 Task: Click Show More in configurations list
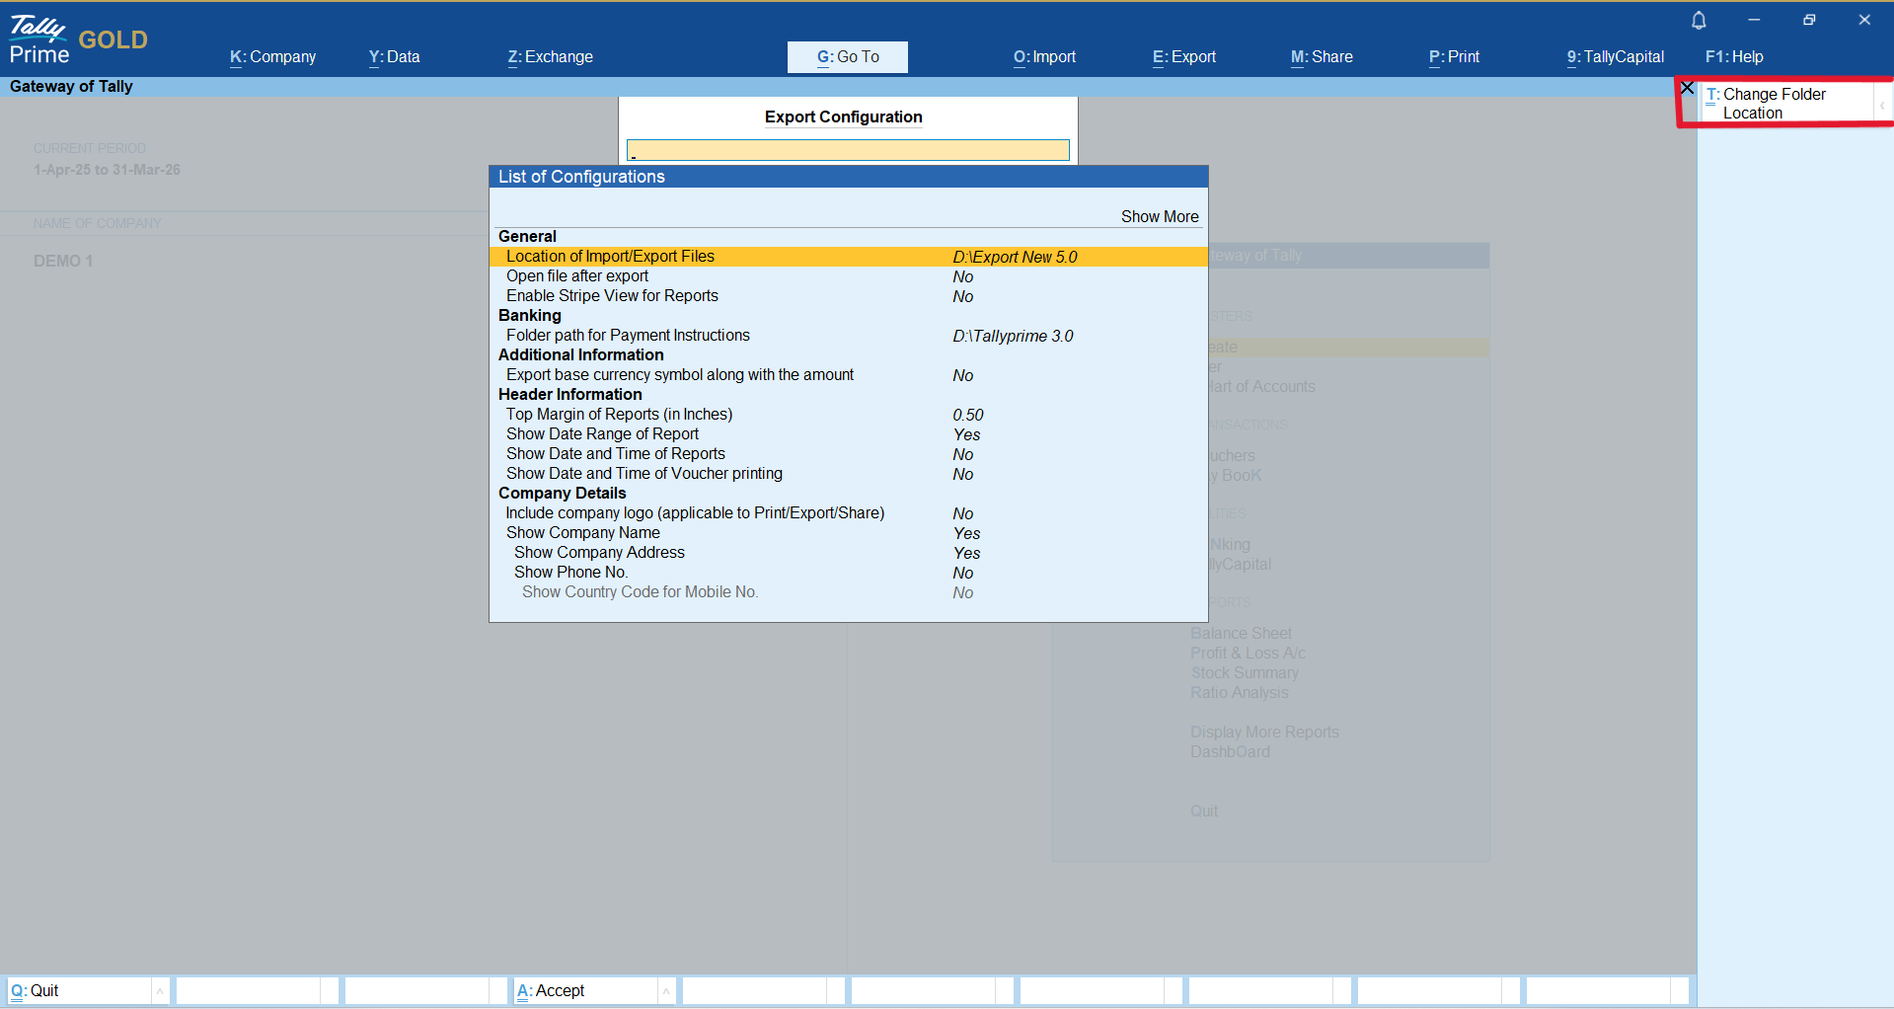coord(1159,217)
